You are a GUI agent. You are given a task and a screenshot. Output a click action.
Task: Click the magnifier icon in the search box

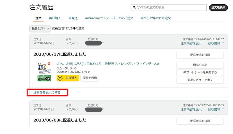click(134, 7)
